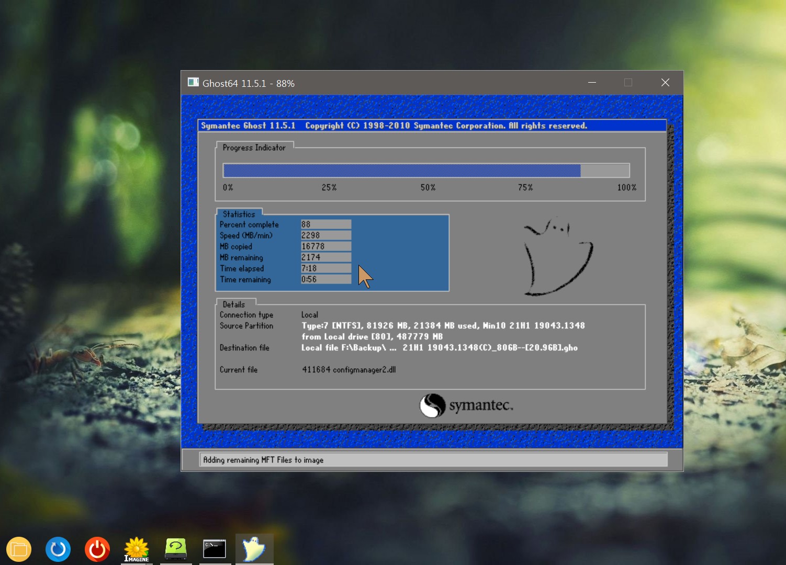Select the Ghost taskbar icon
This screenshot has height=565, width=786.
254,549
